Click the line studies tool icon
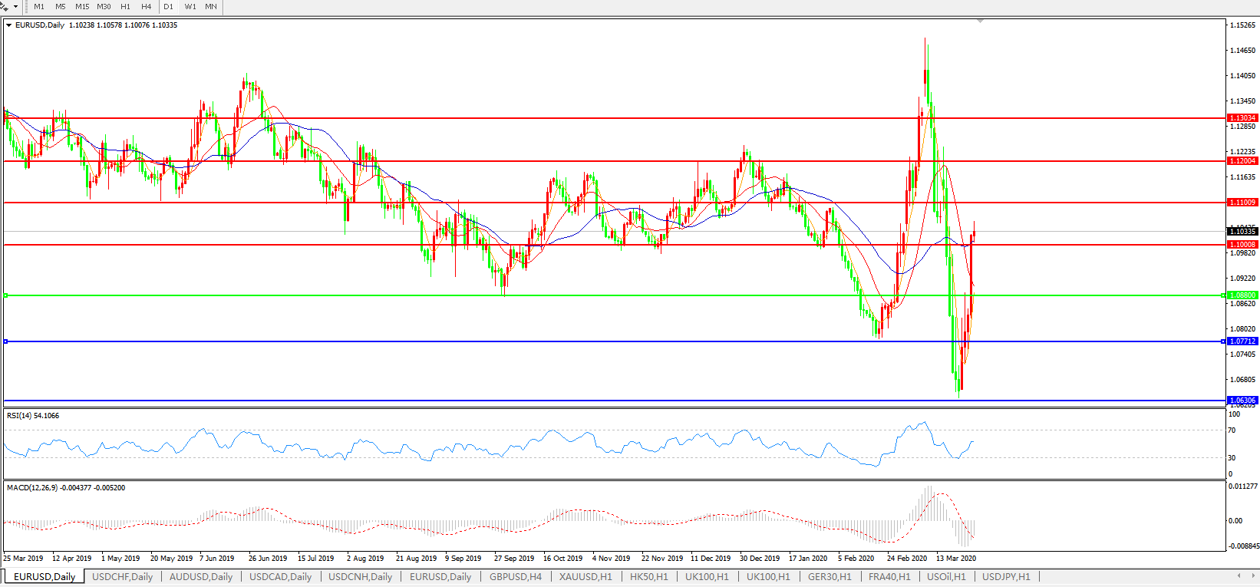The width and height of the screenshot is (1260, 587). tap(5, 6)
